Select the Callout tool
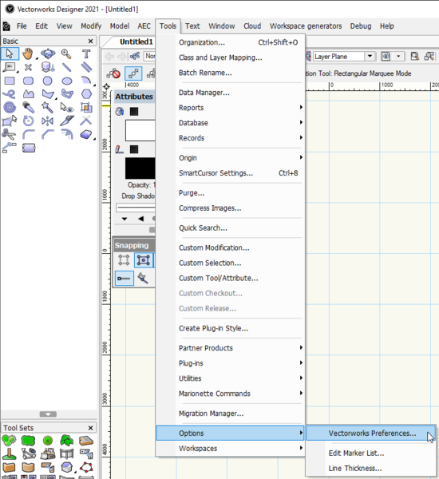 click(x=9, y=67)
